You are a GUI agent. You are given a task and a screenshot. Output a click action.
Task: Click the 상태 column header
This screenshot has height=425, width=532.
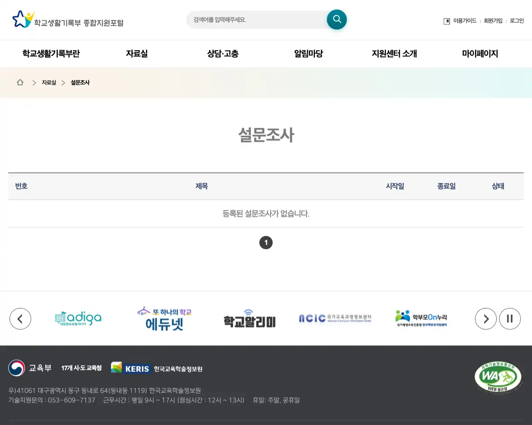[x=498, y=186]
